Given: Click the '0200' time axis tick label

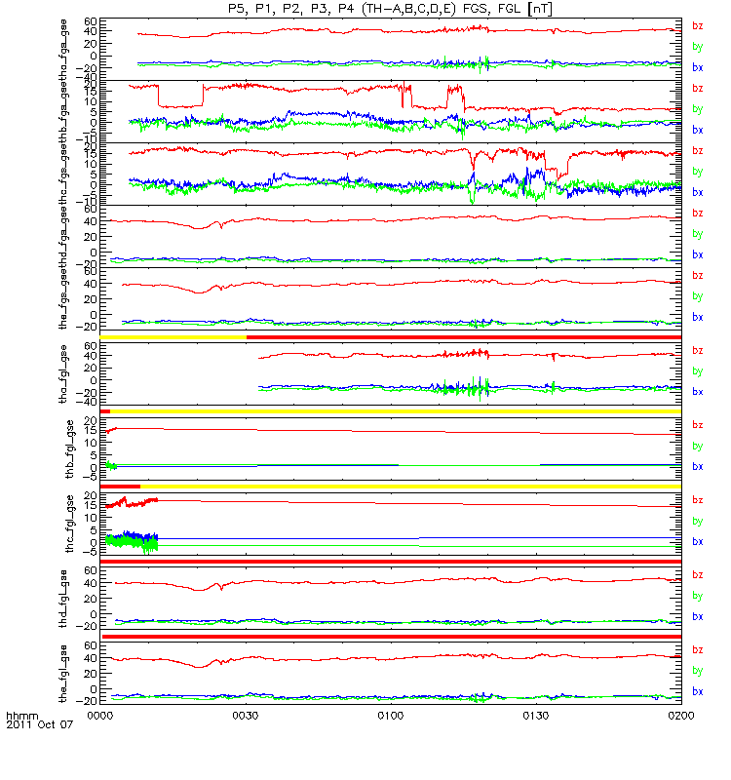Looking at the screenshot, I should click(681, 716).
